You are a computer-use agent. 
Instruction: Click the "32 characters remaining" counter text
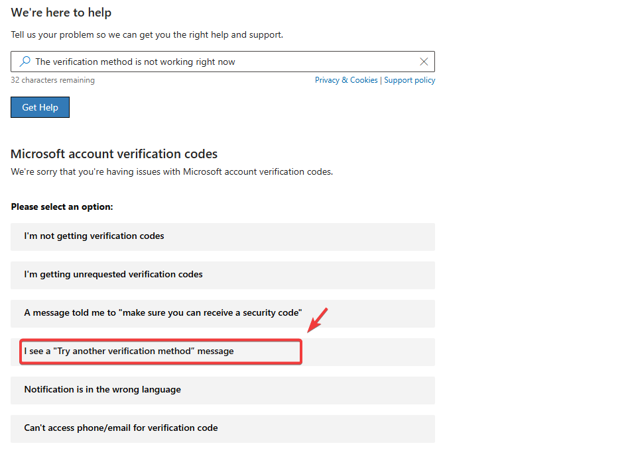point(52,80)
